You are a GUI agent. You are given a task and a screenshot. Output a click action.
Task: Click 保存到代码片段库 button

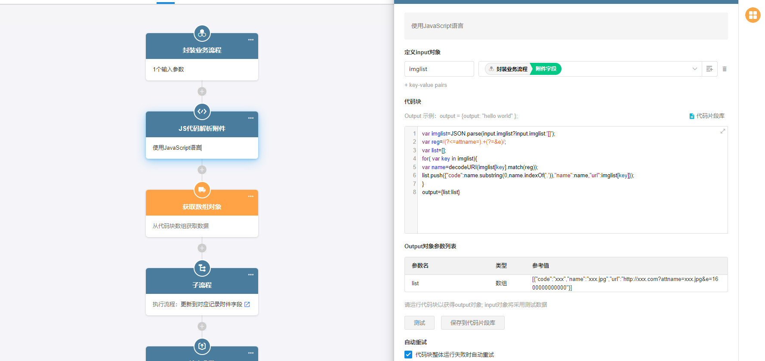point(472,323)
